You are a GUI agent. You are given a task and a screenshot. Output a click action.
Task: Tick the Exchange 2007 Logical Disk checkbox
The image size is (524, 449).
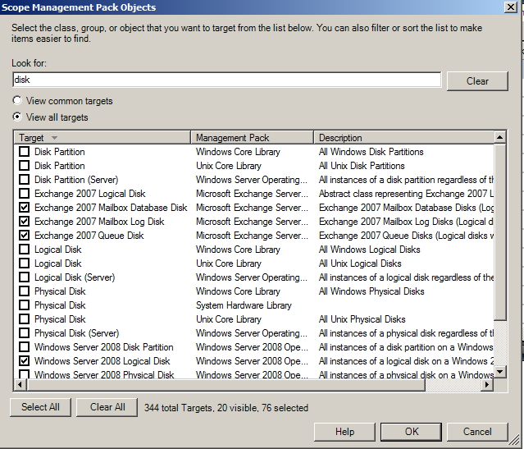24,194
